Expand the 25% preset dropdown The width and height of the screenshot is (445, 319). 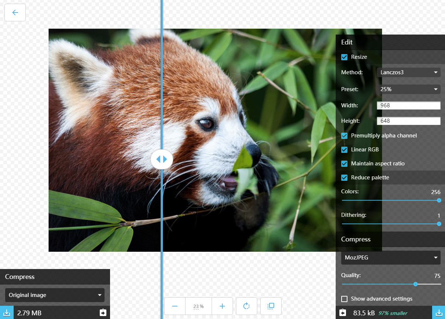click(409, 89)
